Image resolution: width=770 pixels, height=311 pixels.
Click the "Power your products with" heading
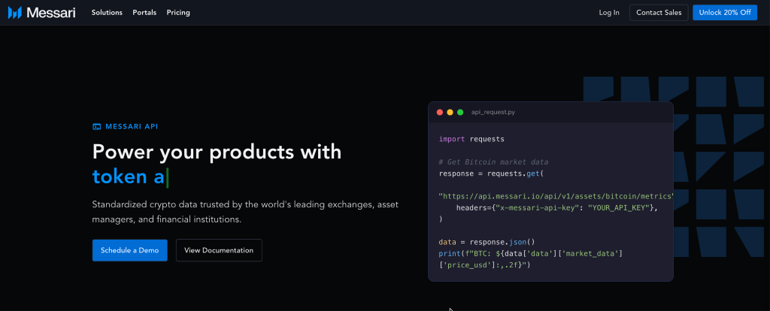(x=217, y=152)
